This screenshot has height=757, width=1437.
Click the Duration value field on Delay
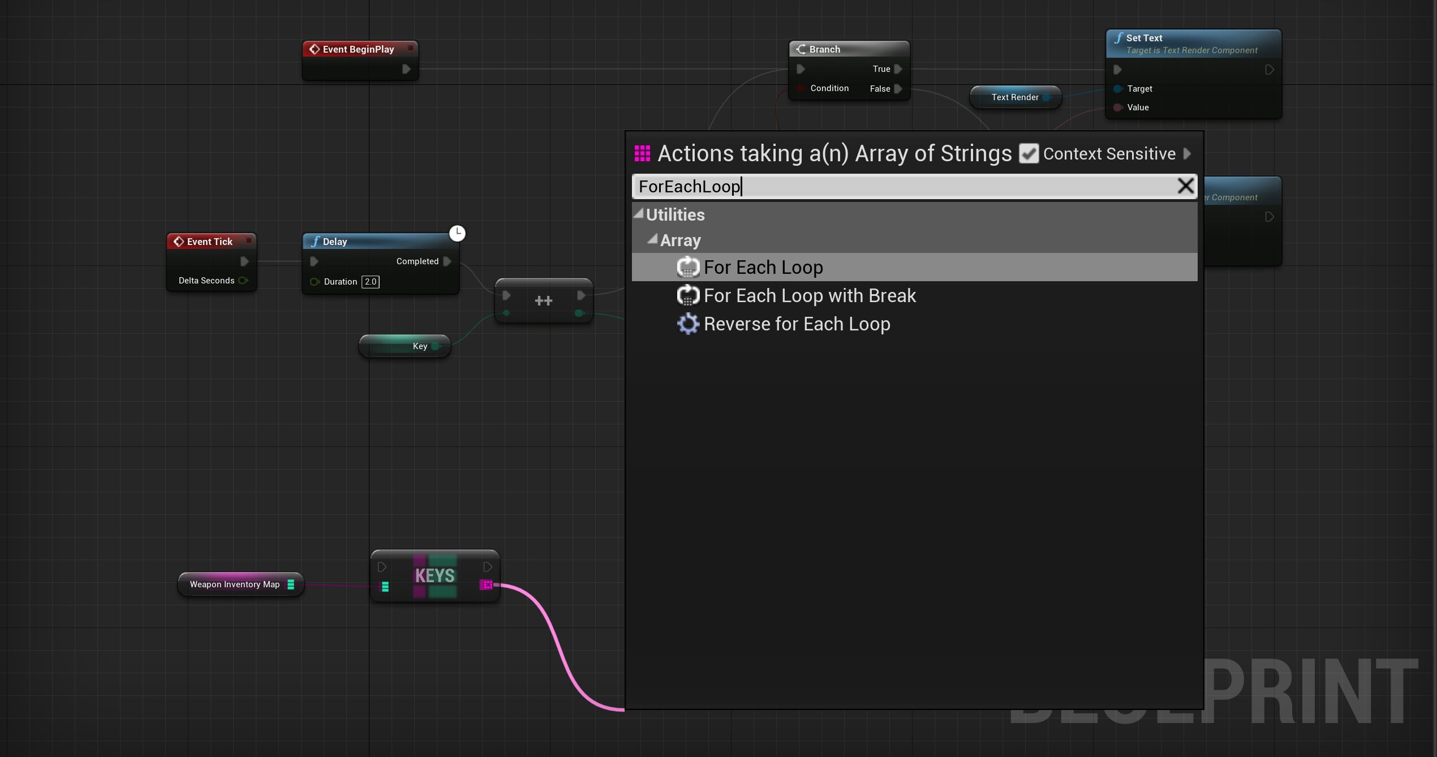371,281
